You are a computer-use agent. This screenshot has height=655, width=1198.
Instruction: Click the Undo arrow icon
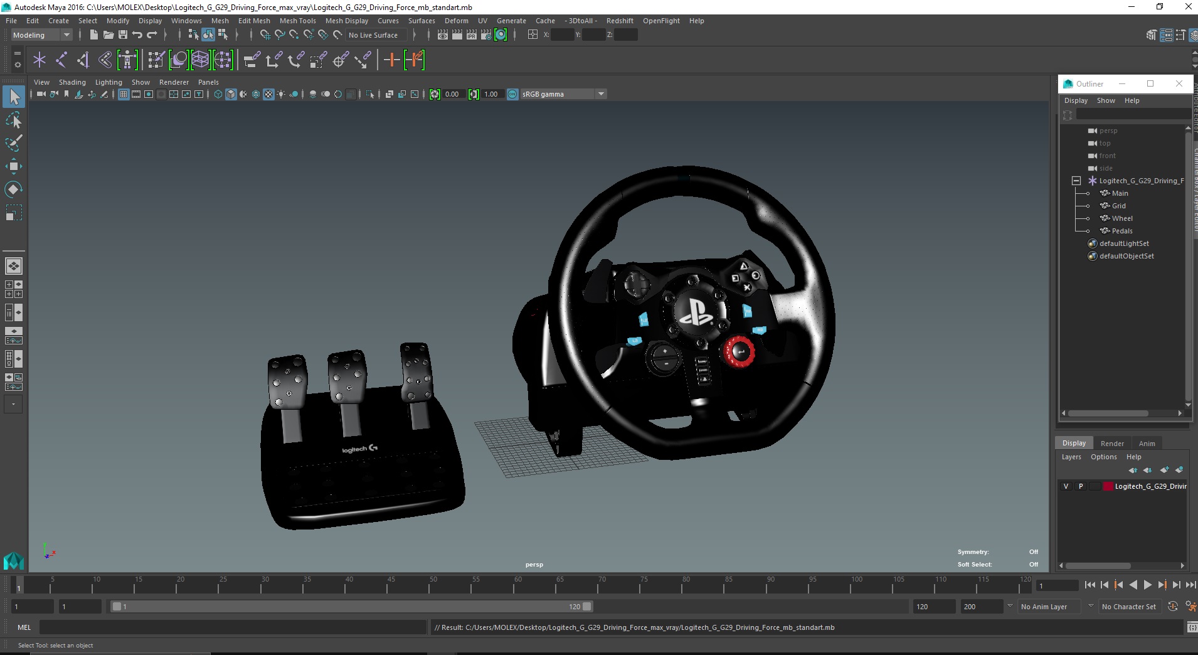(137, 35)
